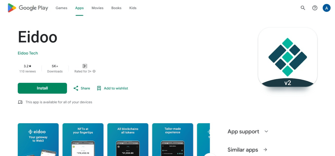
Task: Click the Share button label
Action: pos(85,88)
